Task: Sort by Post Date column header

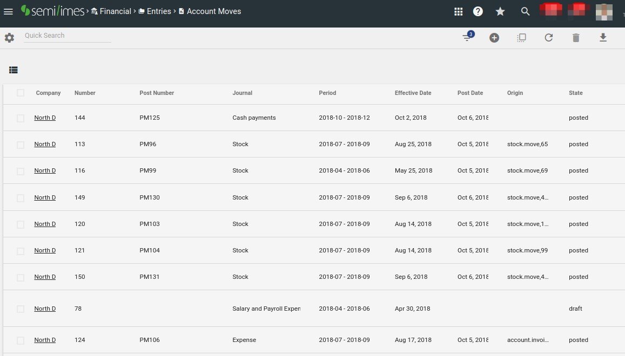Action: [x=470, y=93]
